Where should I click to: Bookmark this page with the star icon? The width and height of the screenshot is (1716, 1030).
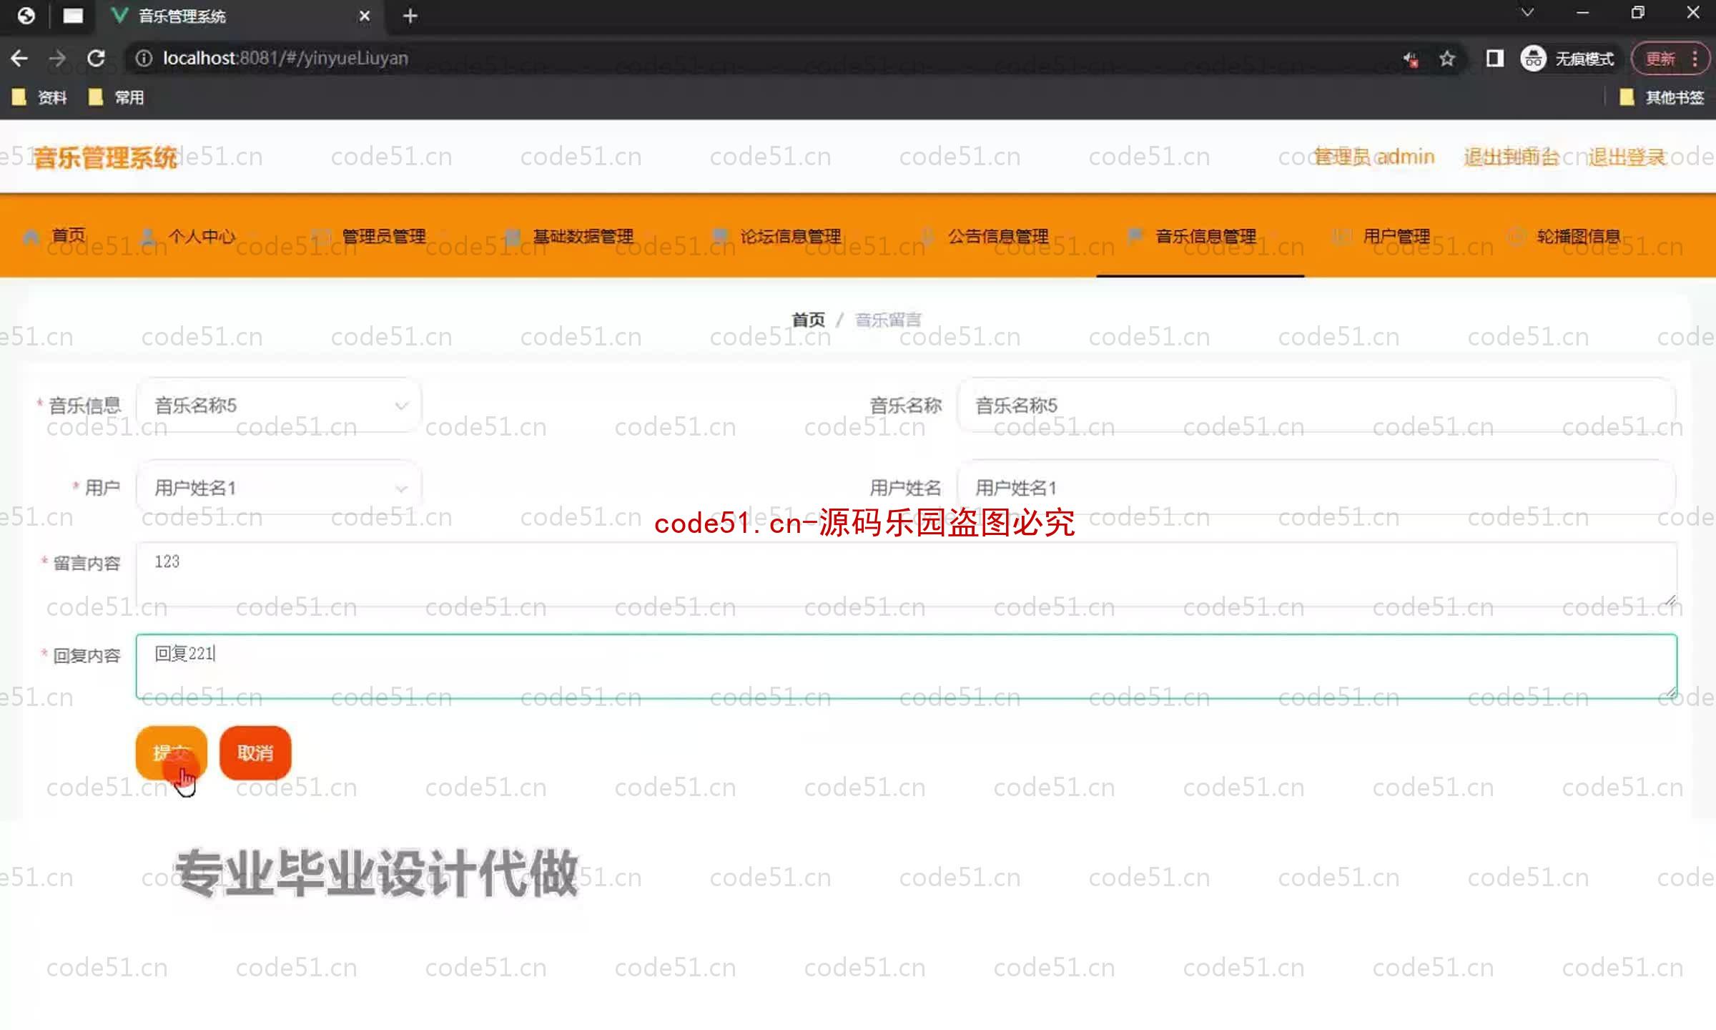(x=1447, y=59)
